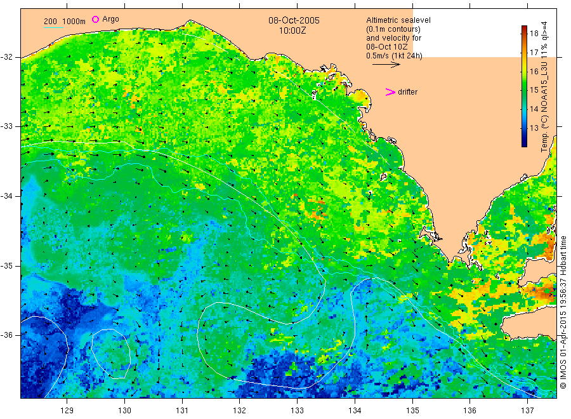Click the color bar value 18
The width and height of the screenshot is (571, 419).
pos(534,34)
